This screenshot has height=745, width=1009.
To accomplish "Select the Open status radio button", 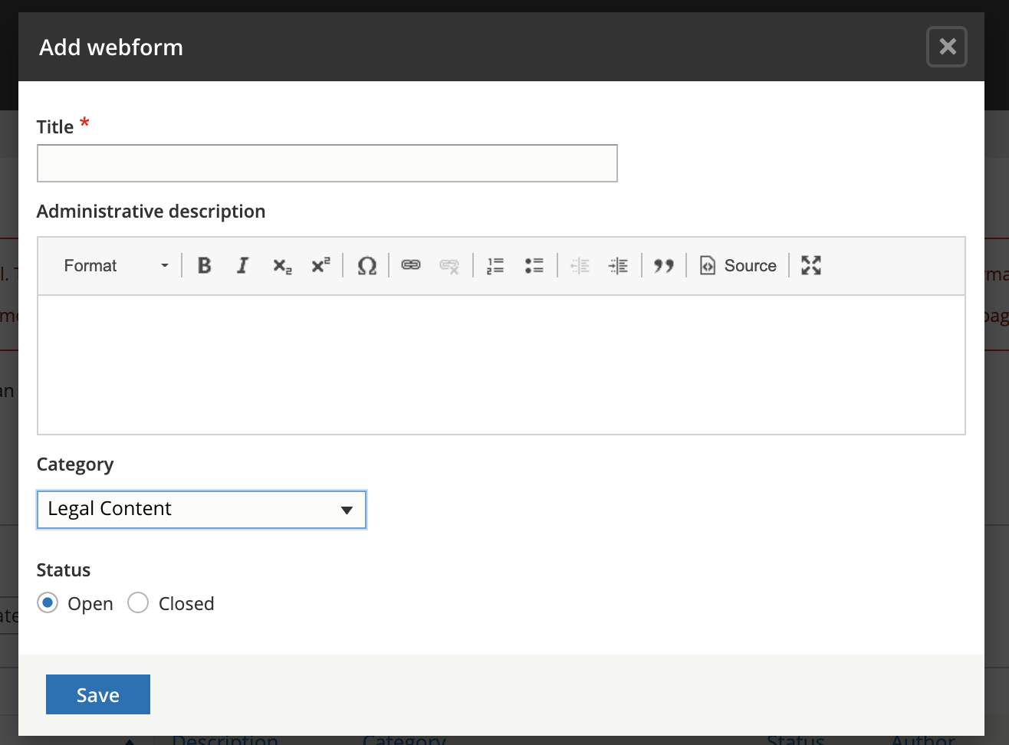I will [x=48, y=603].
